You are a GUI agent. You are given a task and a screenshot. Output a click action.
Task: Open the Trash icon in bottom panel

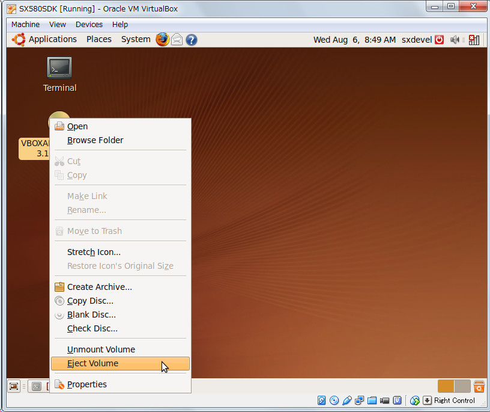pos(479,386)
